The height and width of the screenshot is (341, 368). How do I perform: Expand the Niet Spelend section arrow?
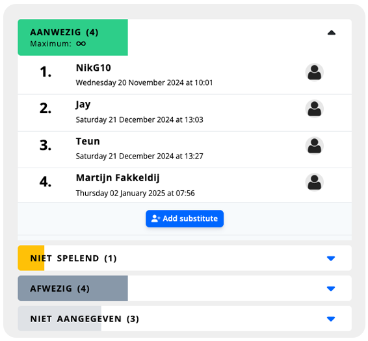click(x=331, y=259)
